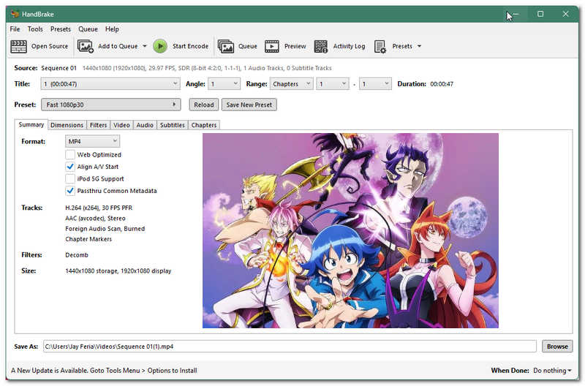Open the Help menu
Screen dimensions: 585x386
point(112,29)
